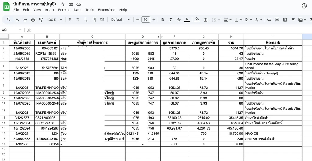Click the print icon
The image size is (312, 161).
click(33, 20)
